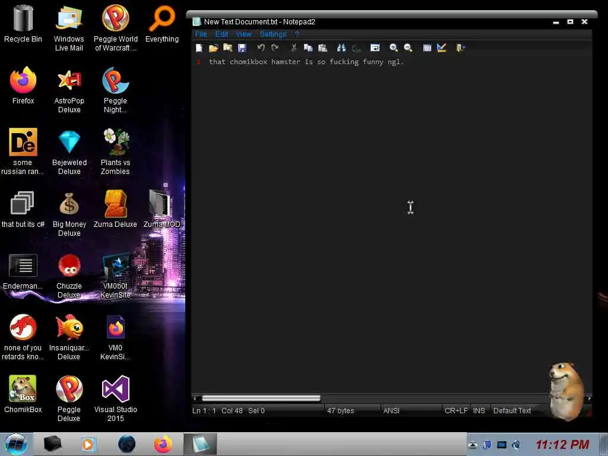Click the Exit door icon in toolbar

[460, 48]
